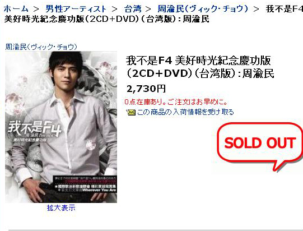Click the horizontal divider line at page bottom
303x231 pixels.
coord(156,230)
